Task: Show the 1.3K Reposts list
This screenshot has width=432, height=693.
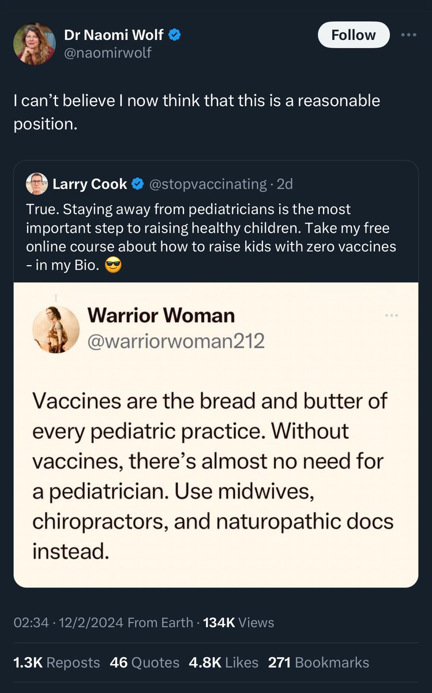Action: pyautogui.click(x=57, y=662)
